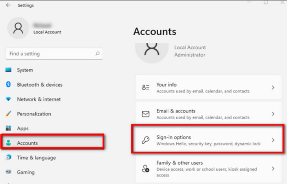This screenshot has width=287, height=184.
Task: Click the Accounts person icon in the sidebar
Action: click(9, 143)
